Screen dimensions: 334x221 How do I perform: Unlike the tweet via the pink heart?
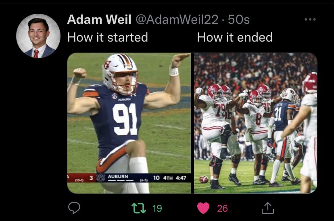tap(203, 208)
